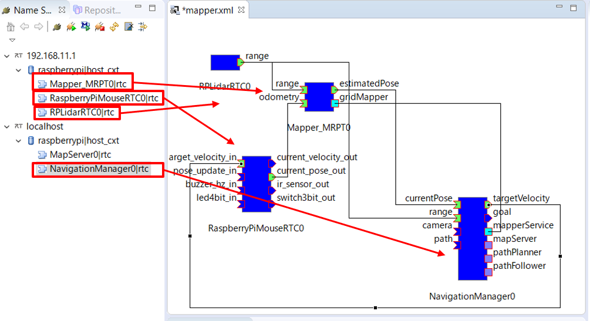The width and height of the screenshot is (590, 321).
Task: Close the mapper.xml editor tab
Action: pyautogui.click(x=241, y=10)
